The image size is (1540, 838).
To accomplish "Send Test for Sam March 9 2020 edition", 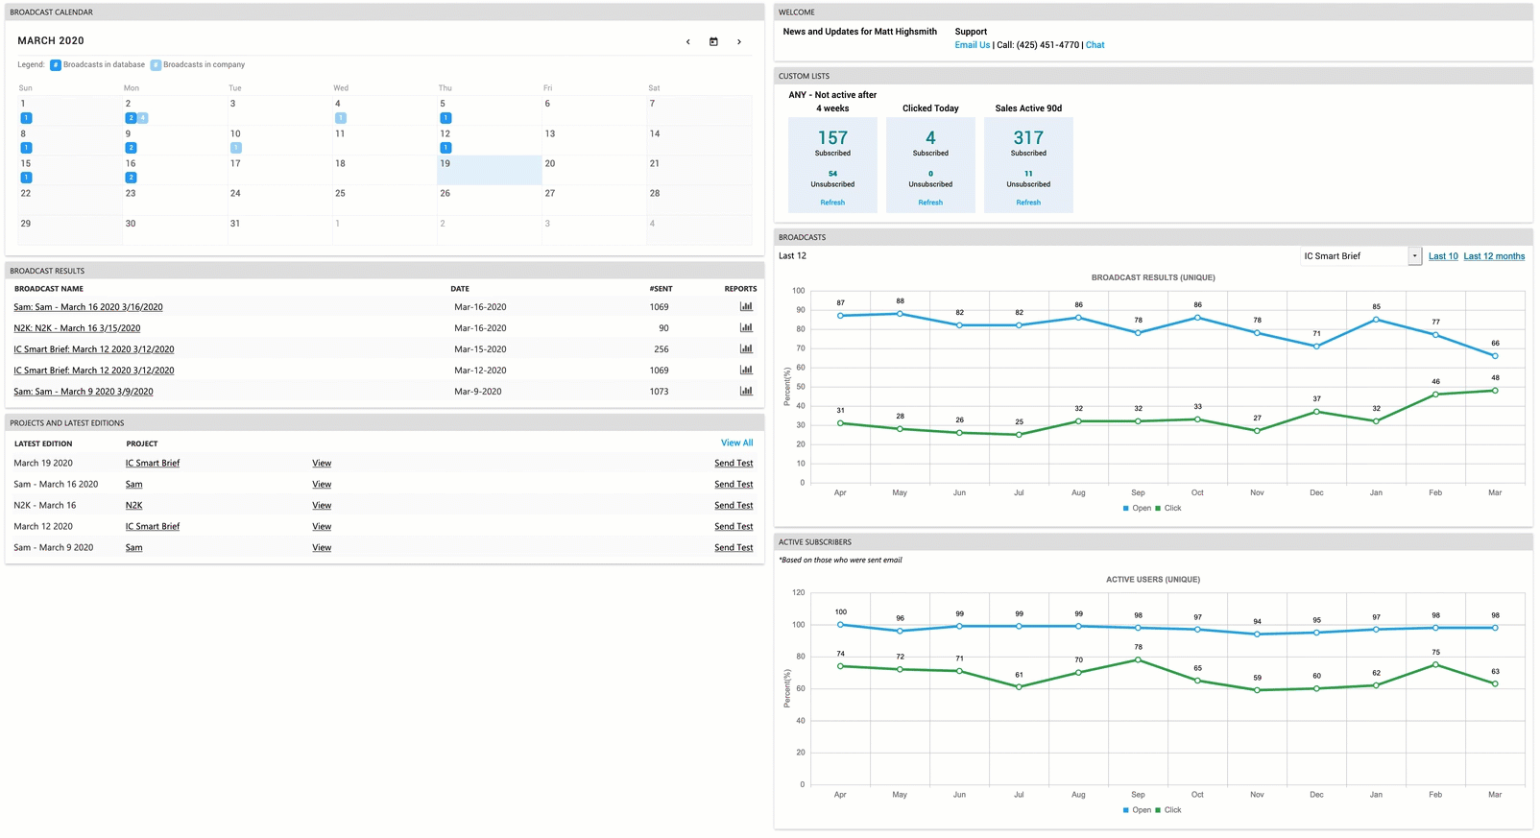I will coord(734,548).
